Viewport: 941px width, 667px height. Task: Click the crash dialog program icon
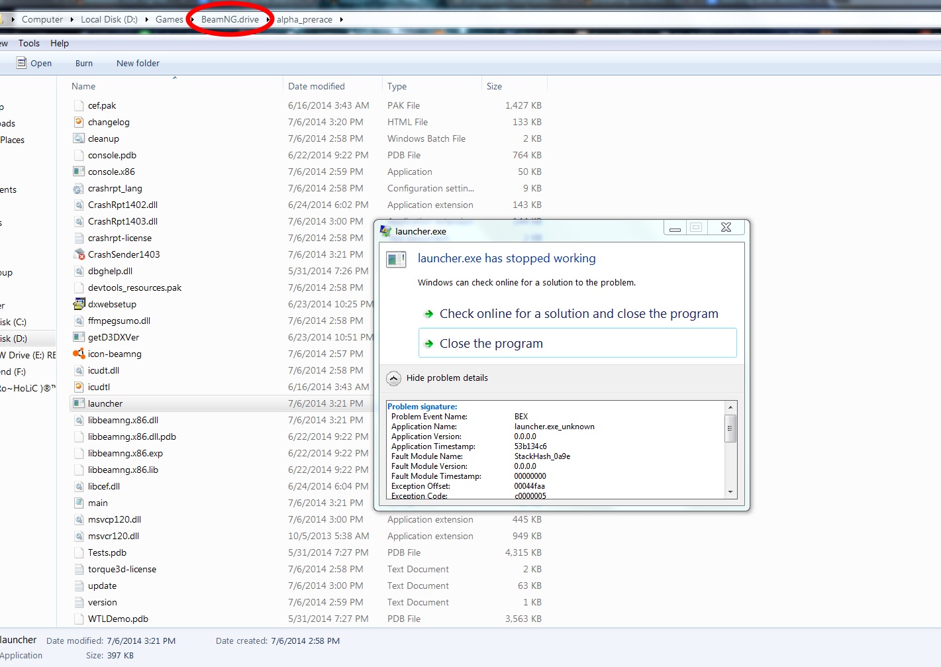[x=396, y=260]
